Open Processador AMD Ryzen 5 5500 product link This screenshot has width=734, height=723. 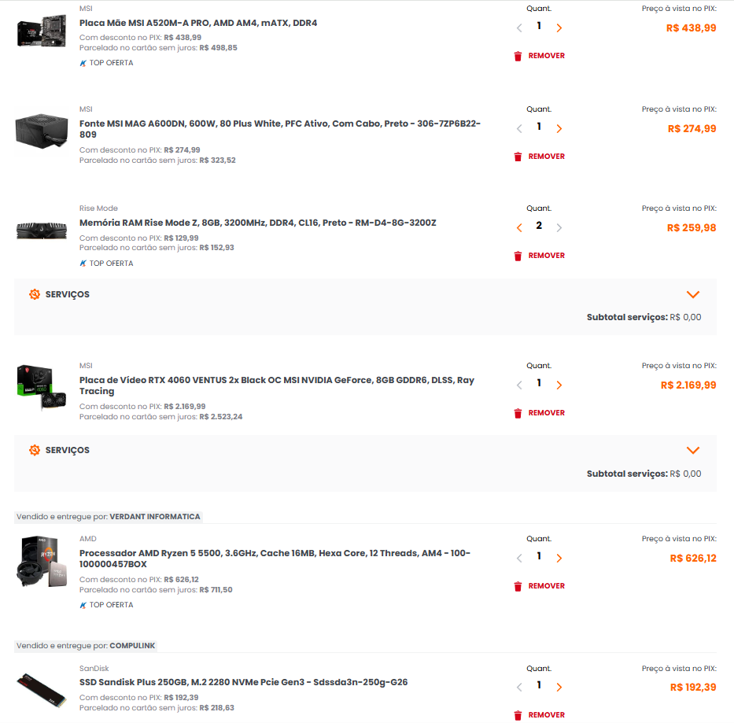pos(275,559)
